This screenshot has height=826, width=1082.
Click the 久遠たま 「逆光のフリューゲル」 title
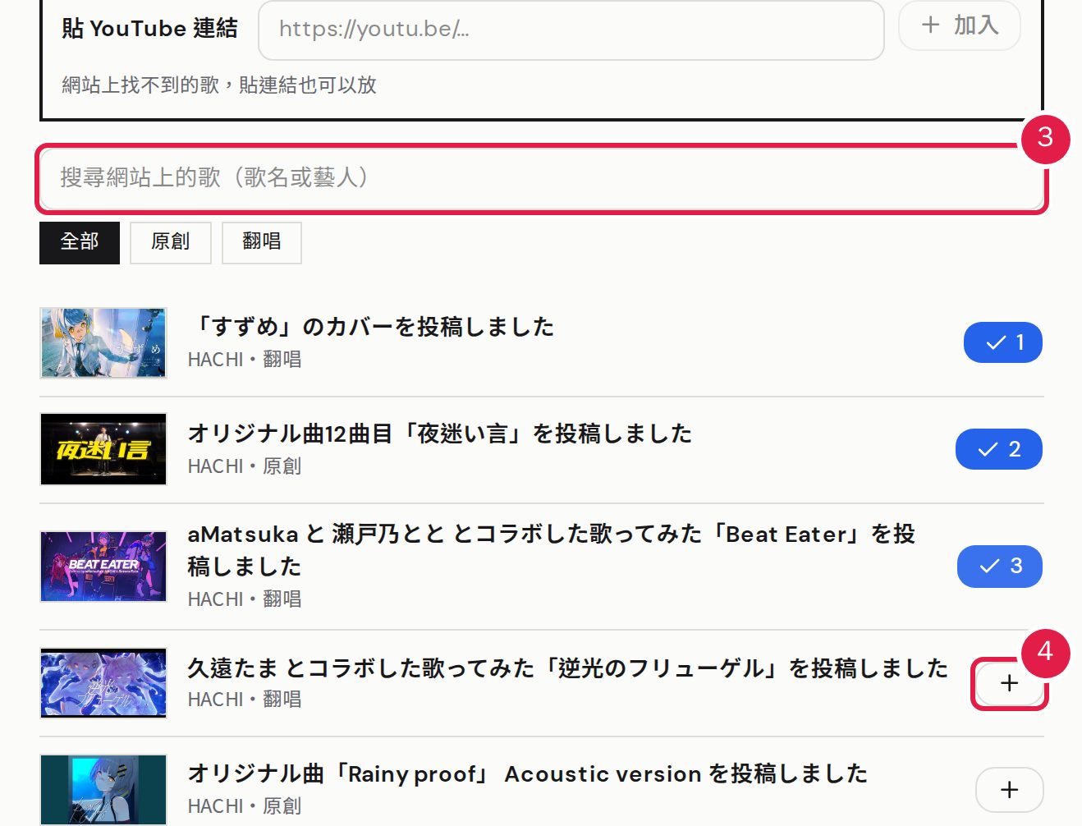point(568,668)
